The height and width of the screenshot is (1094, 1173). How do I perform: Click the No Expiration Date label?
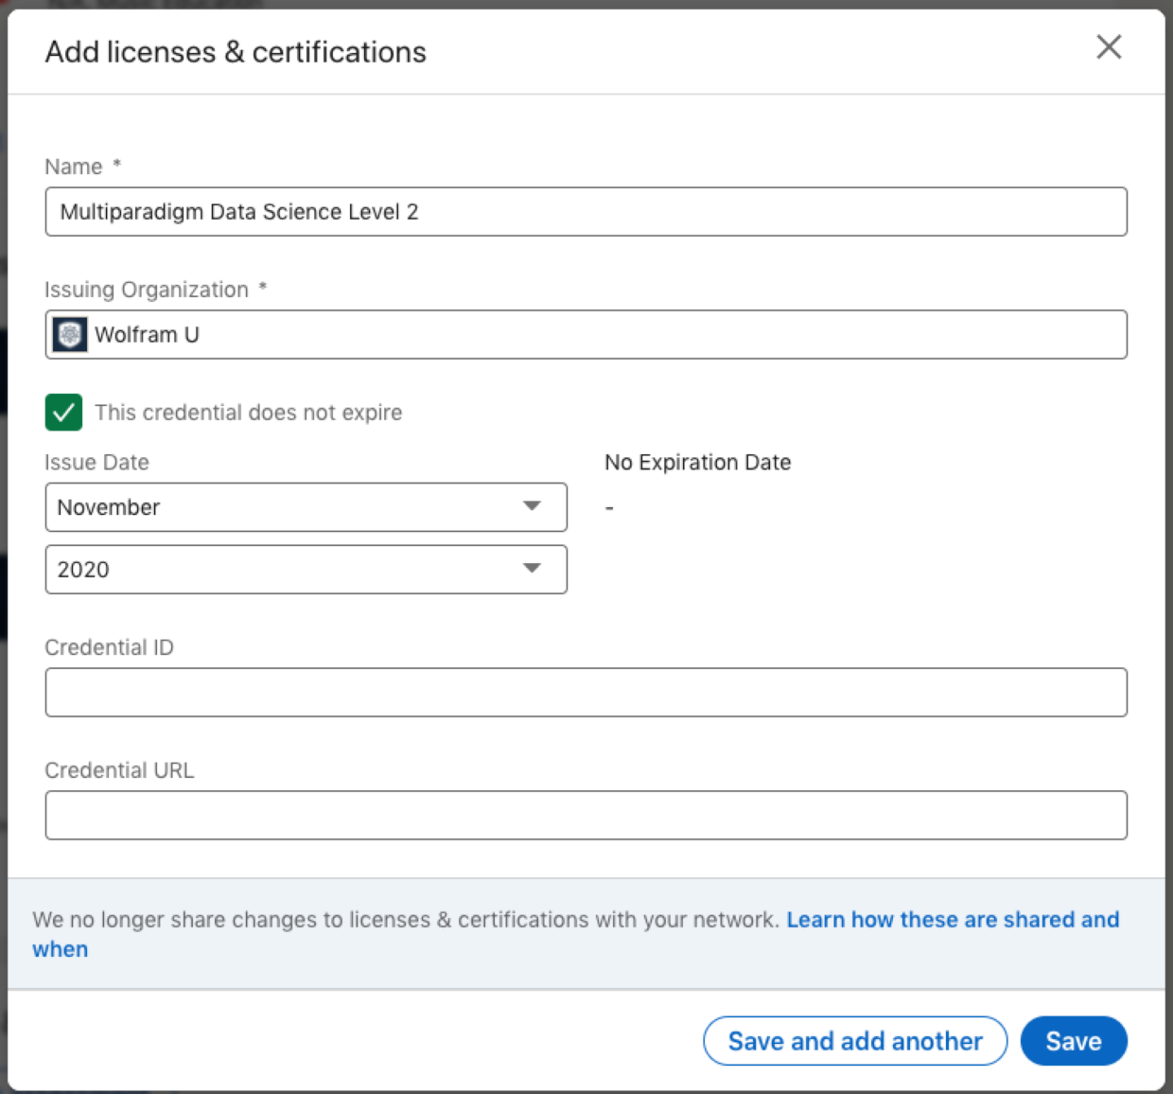[698, 463]
